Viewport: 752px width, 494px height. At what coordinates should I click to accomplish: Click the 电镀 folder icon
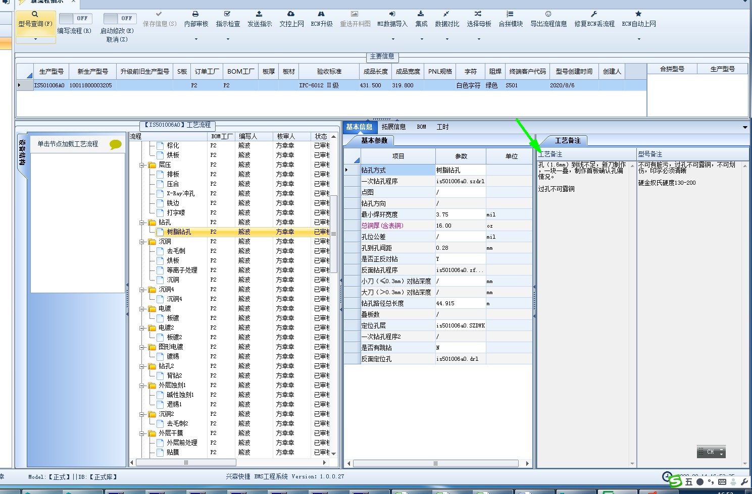point(152,309)
